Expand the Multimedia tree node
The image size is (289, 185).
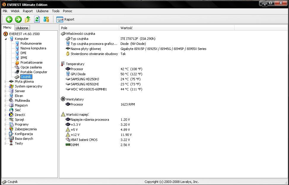pos(6,101)
